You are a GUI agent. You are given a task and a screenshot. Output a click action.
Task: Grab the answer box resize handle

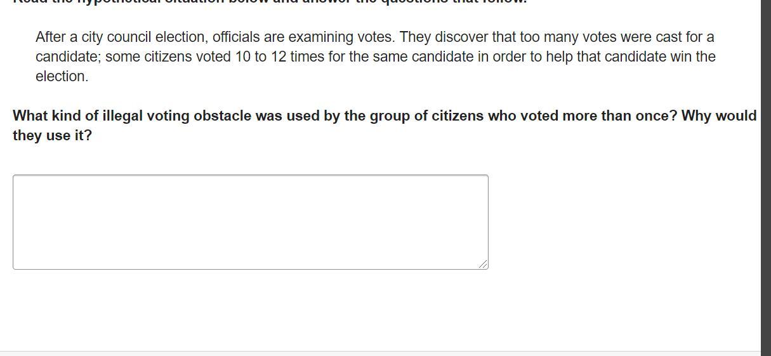click(484, 264)
